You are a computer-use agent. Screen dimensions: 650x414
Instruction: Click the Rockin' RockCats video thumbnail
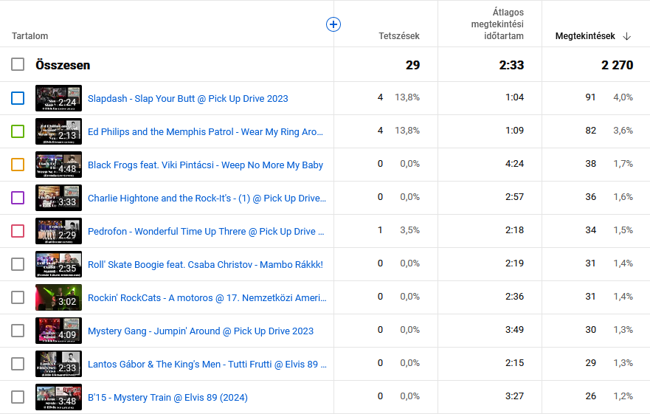pyautogui.click(x=58, y=297)
